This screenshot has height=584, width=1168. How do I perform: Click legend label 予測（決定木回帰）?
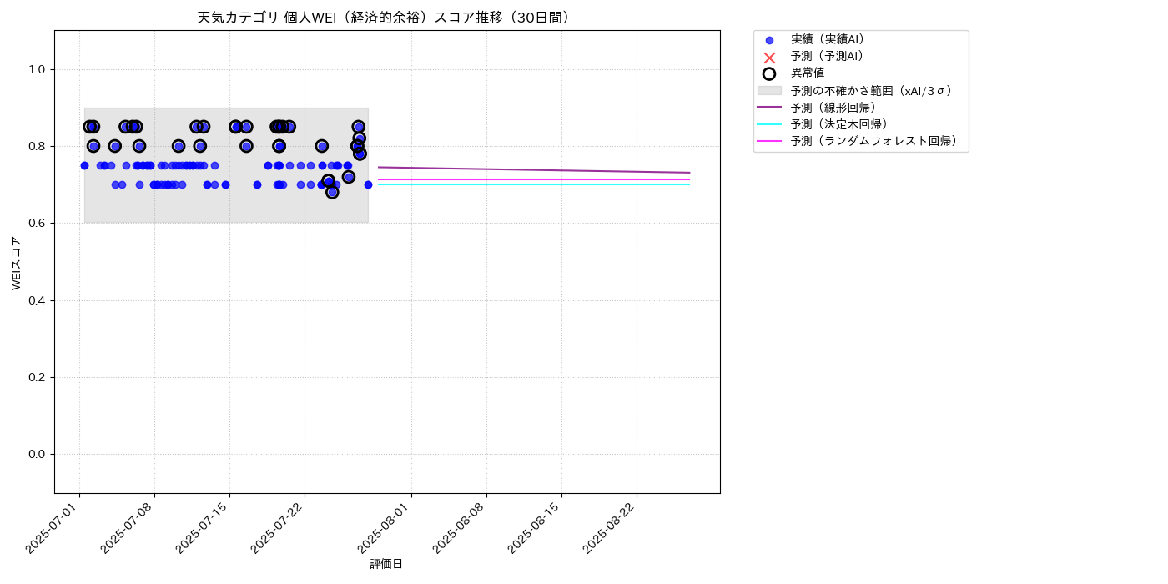[842, 124]
